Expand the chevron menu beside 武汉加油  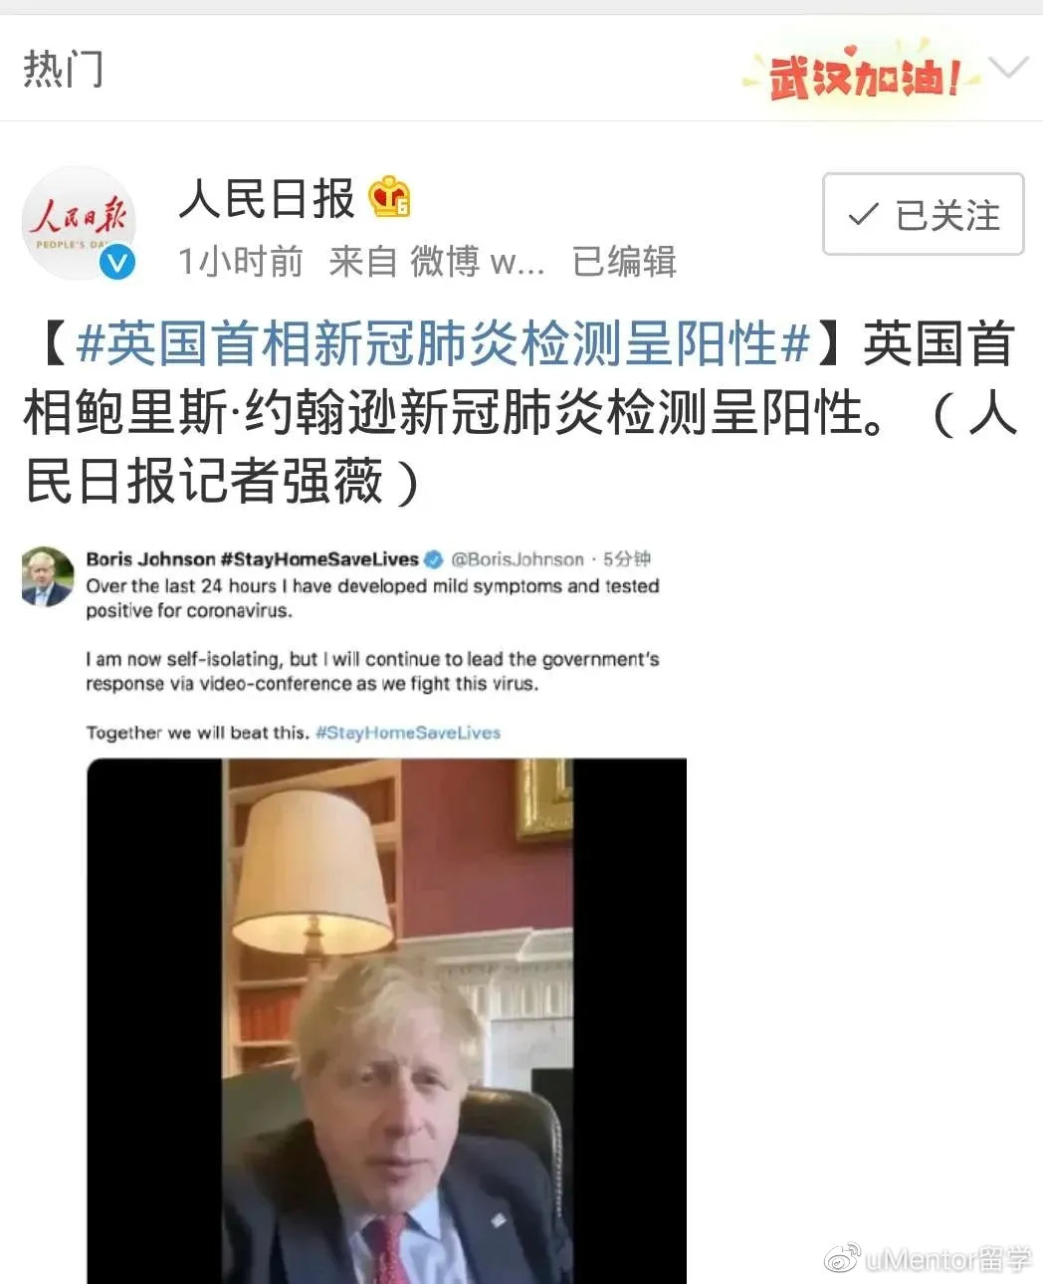[1009, 68]
